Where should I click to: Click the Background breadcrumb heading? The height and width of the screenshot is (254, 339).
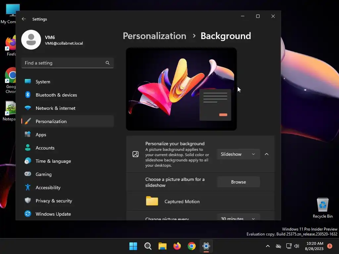pos(226,36)
